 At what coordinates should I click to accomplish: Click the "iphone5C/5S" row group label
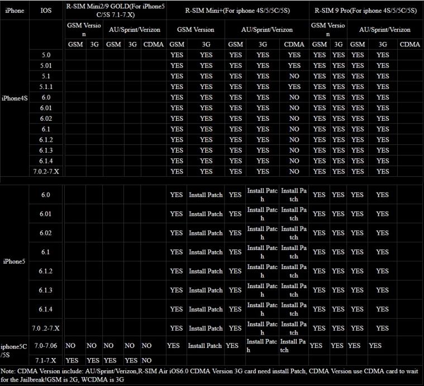coord(14,351)
